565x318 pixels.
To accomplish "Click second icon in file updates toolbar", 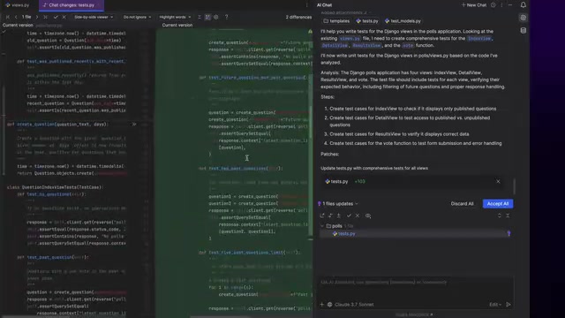I will tap(330, 216).
